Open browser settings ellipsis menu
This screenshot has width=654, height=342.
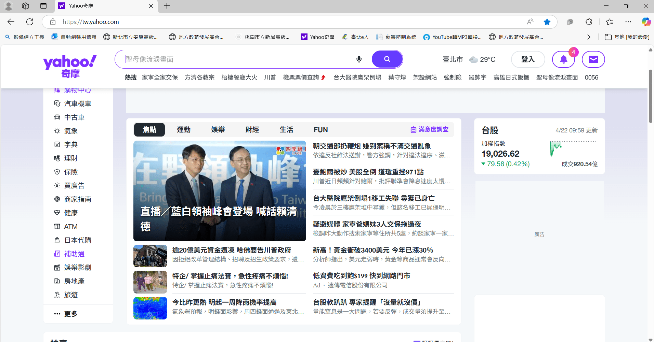pyautogui.click(x=628, y=22)
